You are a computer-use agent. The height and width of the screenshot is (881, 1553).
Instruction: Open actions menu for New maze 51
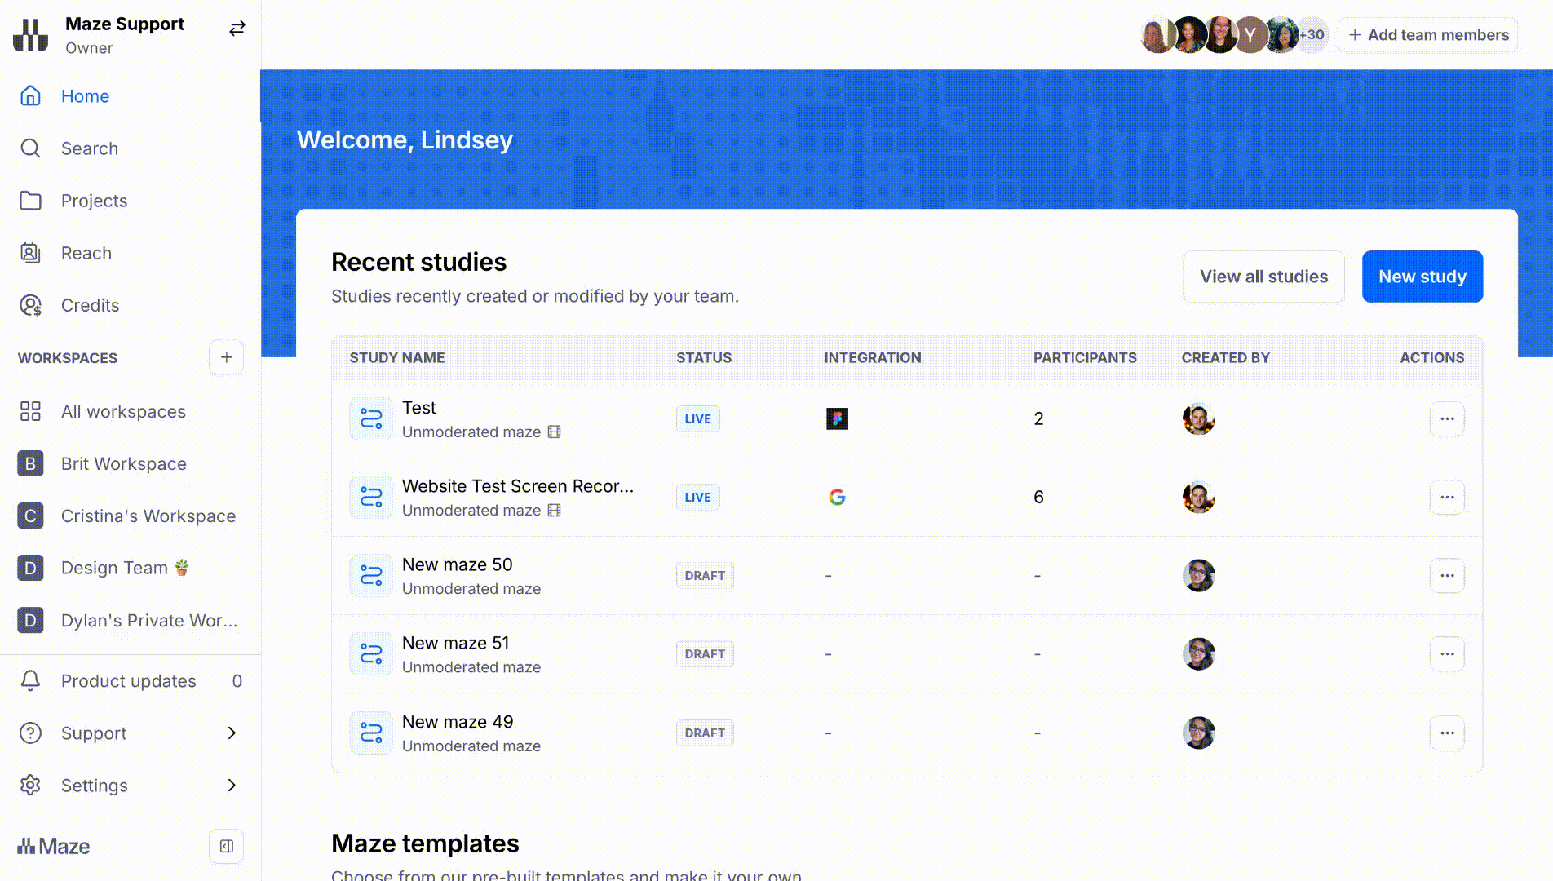(1447, 653)
